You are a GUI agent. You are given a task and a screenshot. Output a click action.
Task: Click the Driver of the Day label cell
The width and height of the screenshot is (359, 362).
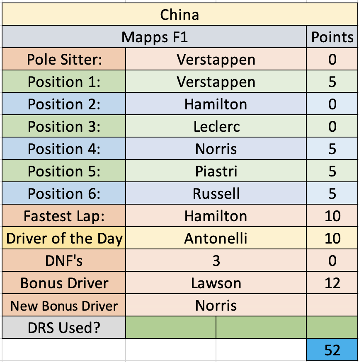click(64, 238)
